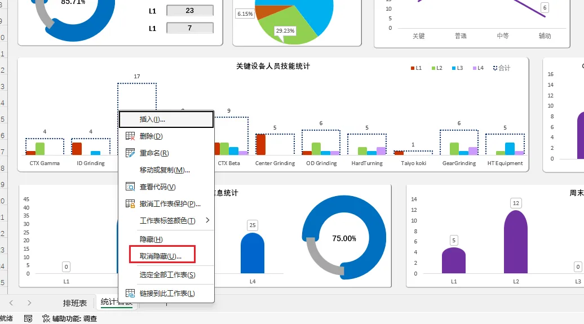Open Tab Color (工作表标签颜色) submenu
The height and width of the screenshot is (324, 584).
coord(166,221)
